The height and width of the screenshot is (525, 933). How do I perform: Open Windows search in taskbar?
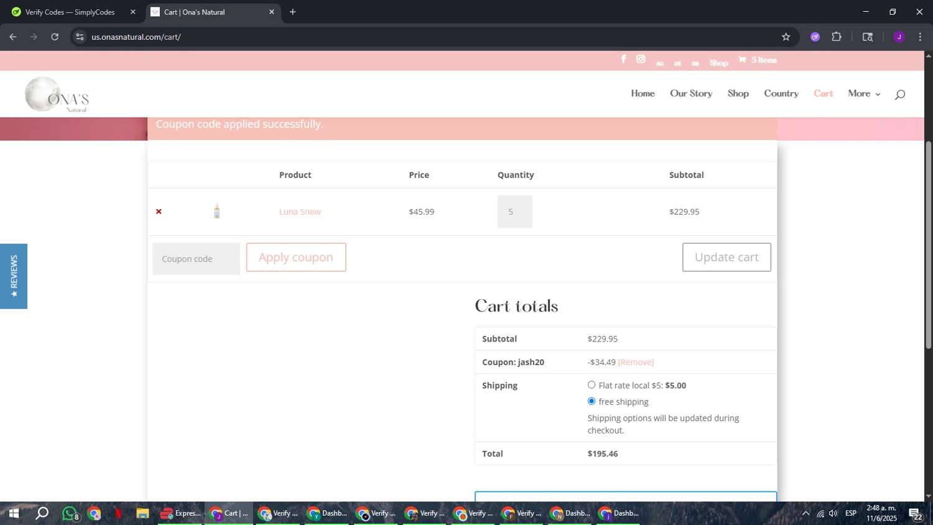pos(42,513)
